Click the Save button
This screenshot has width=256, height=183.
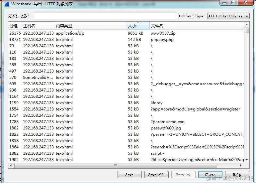129,175
